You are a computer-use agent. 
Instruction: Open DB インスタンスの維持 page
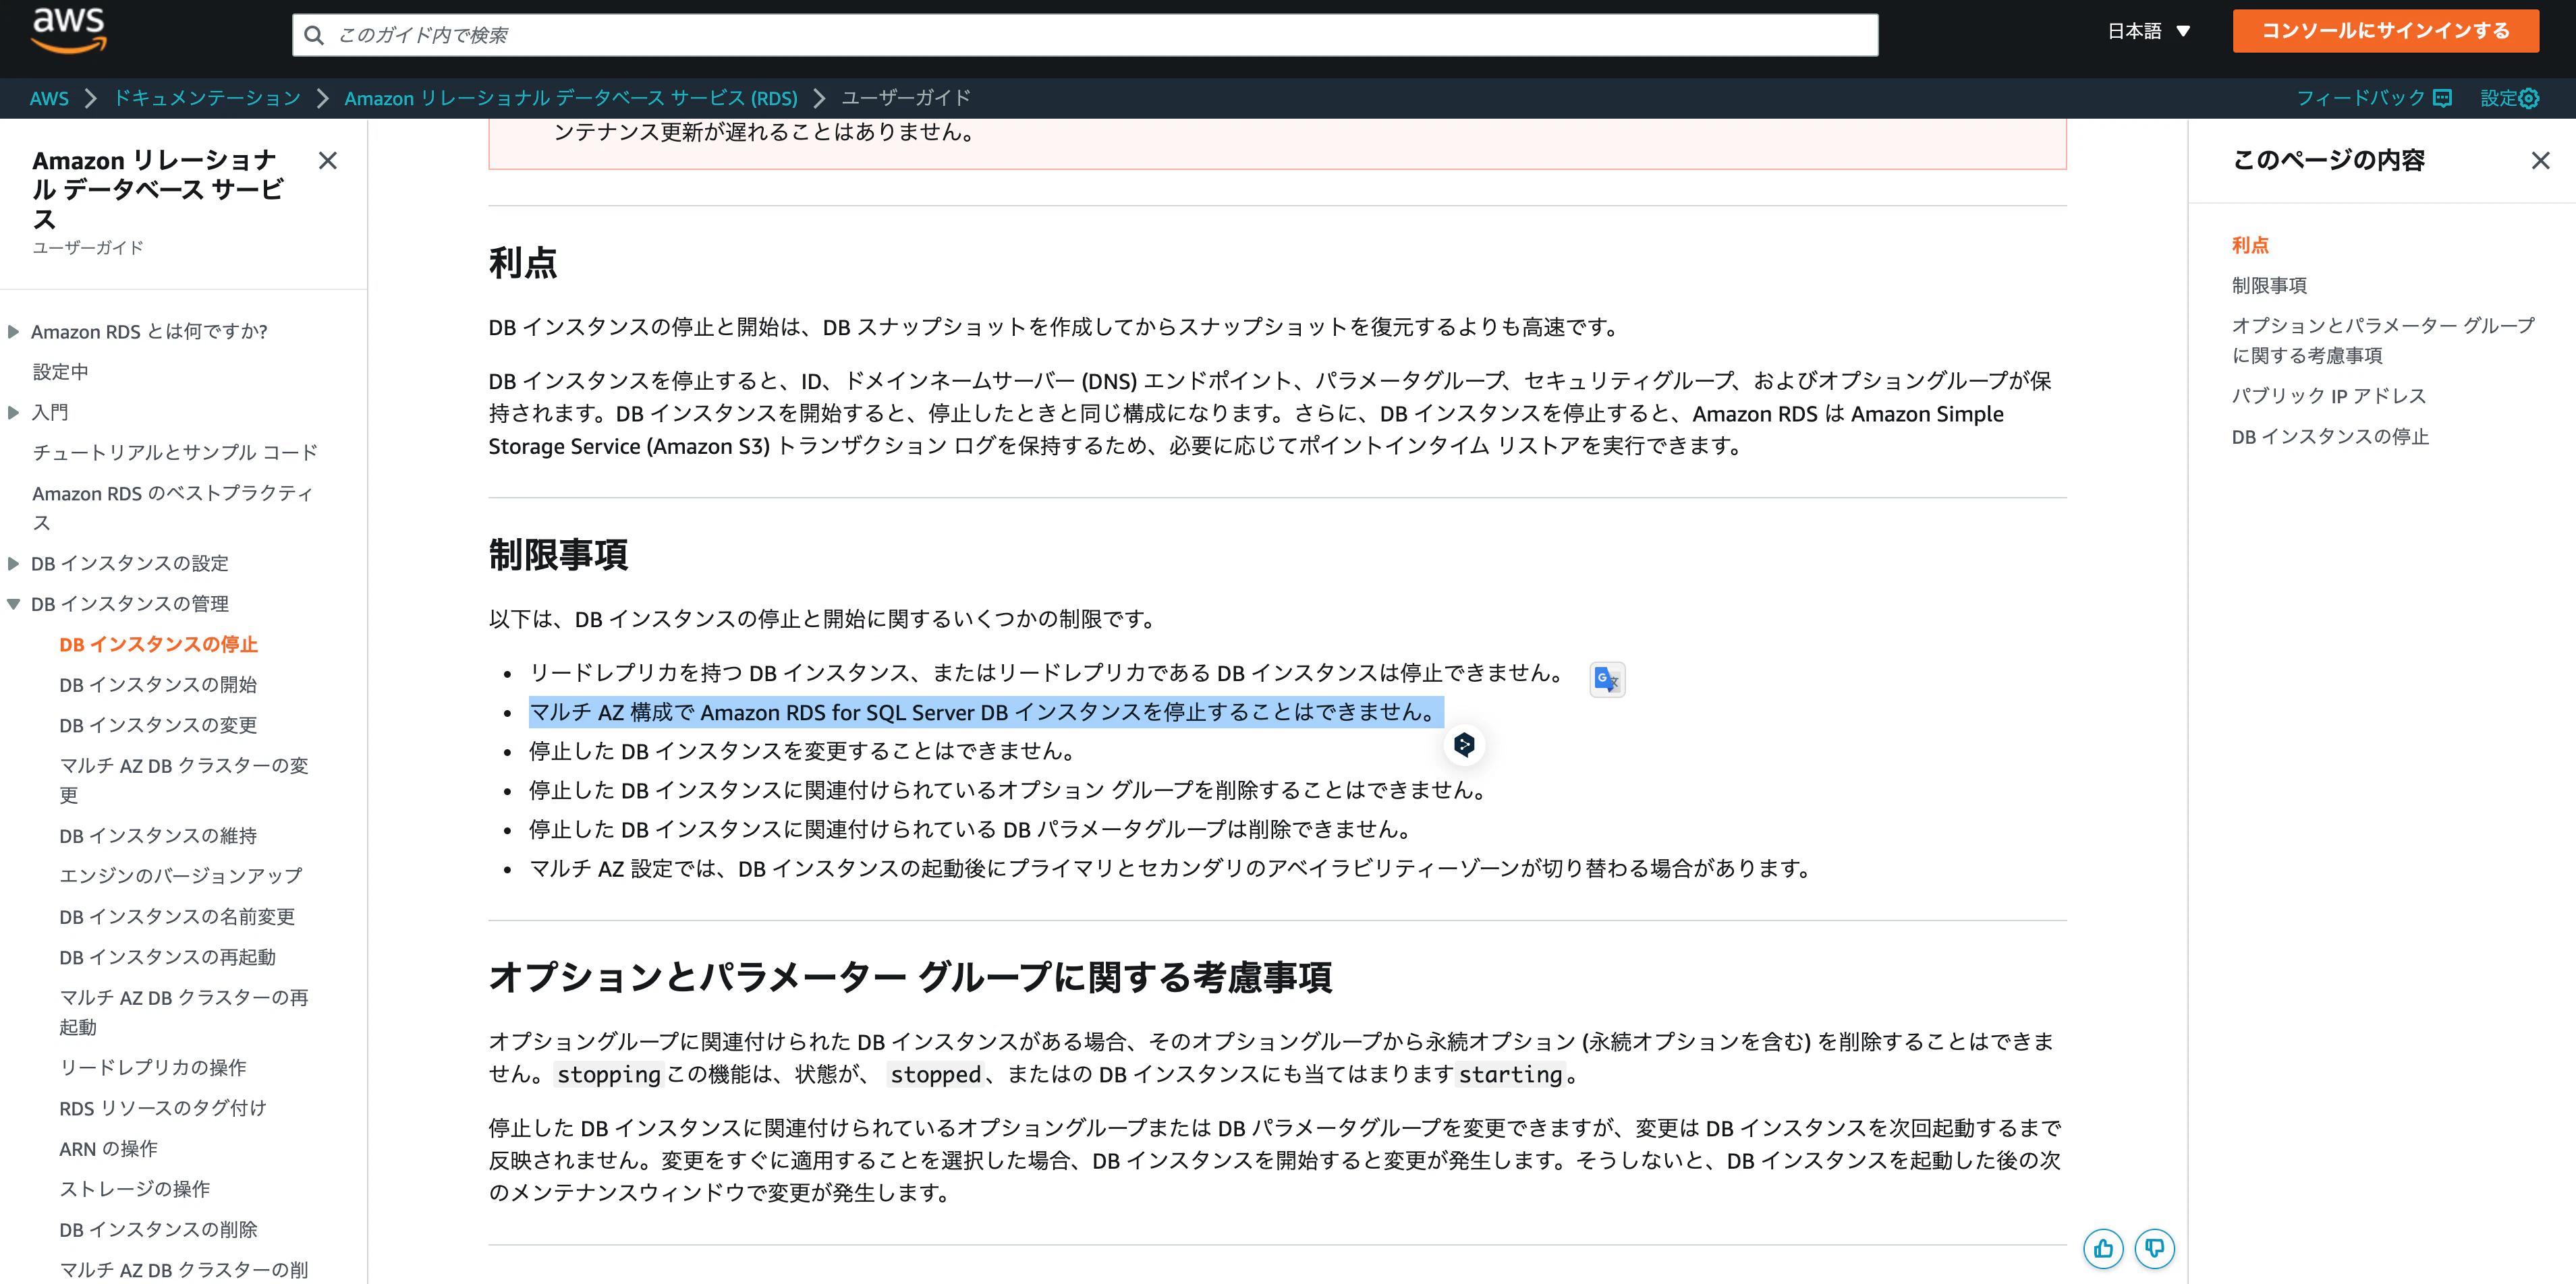(158, 836)
